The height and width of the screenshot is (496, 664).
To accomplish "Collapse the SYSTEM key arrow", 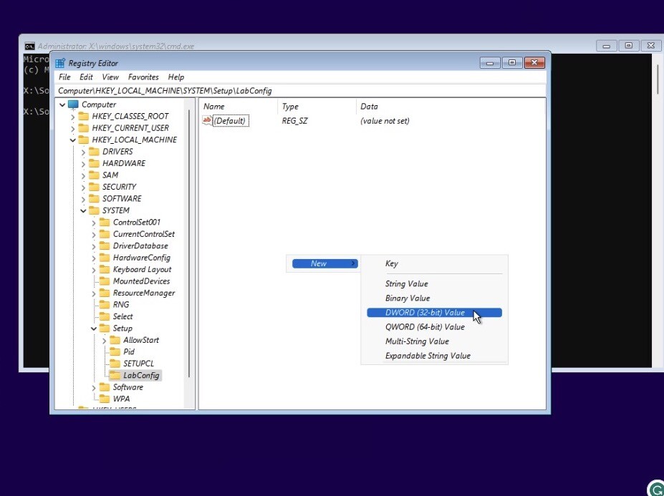I will tap(83, 210).
